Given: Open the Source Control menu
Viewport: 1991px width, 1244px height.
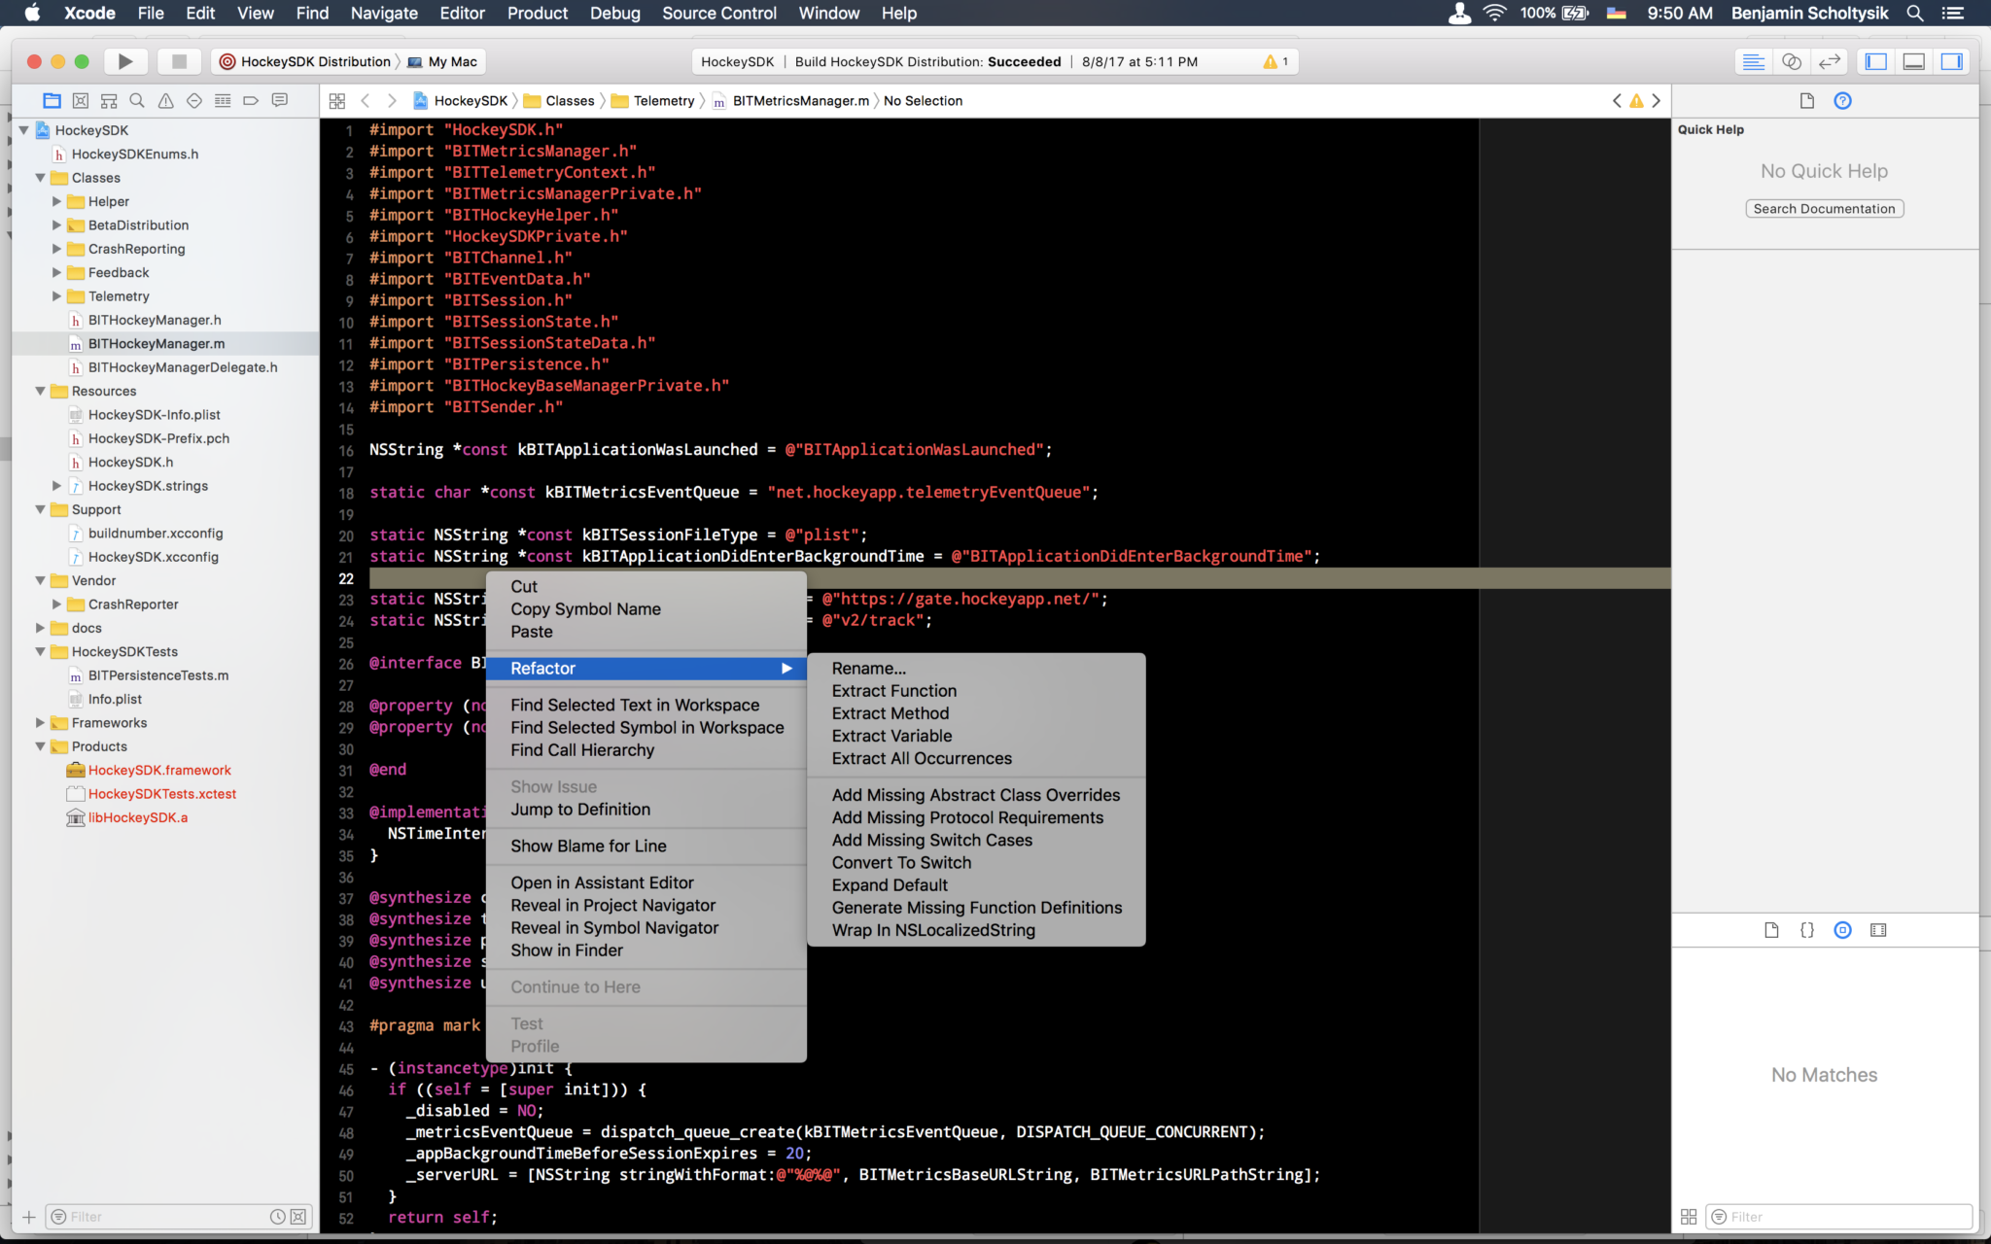Looking at the screenshot, I should pos(719,13).
